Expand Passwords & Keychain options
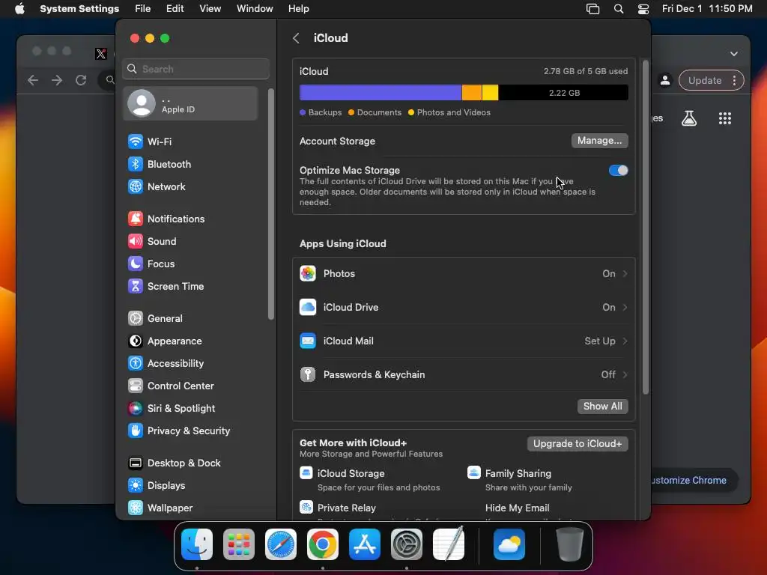This screenshot has width=767, height=575. [x=464, y=375]
